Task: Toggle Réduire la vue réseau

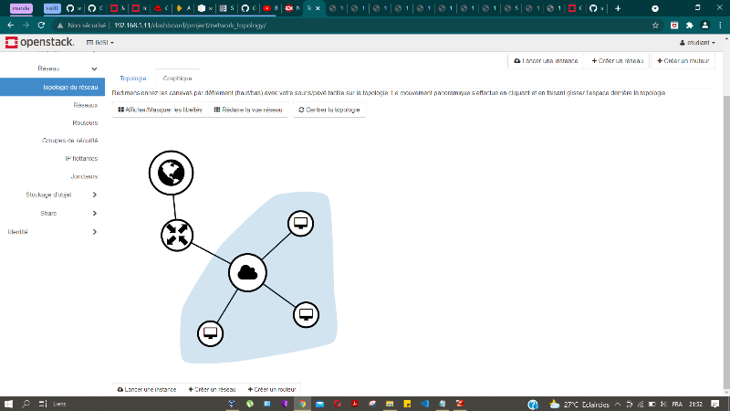Action: (248, 110)
